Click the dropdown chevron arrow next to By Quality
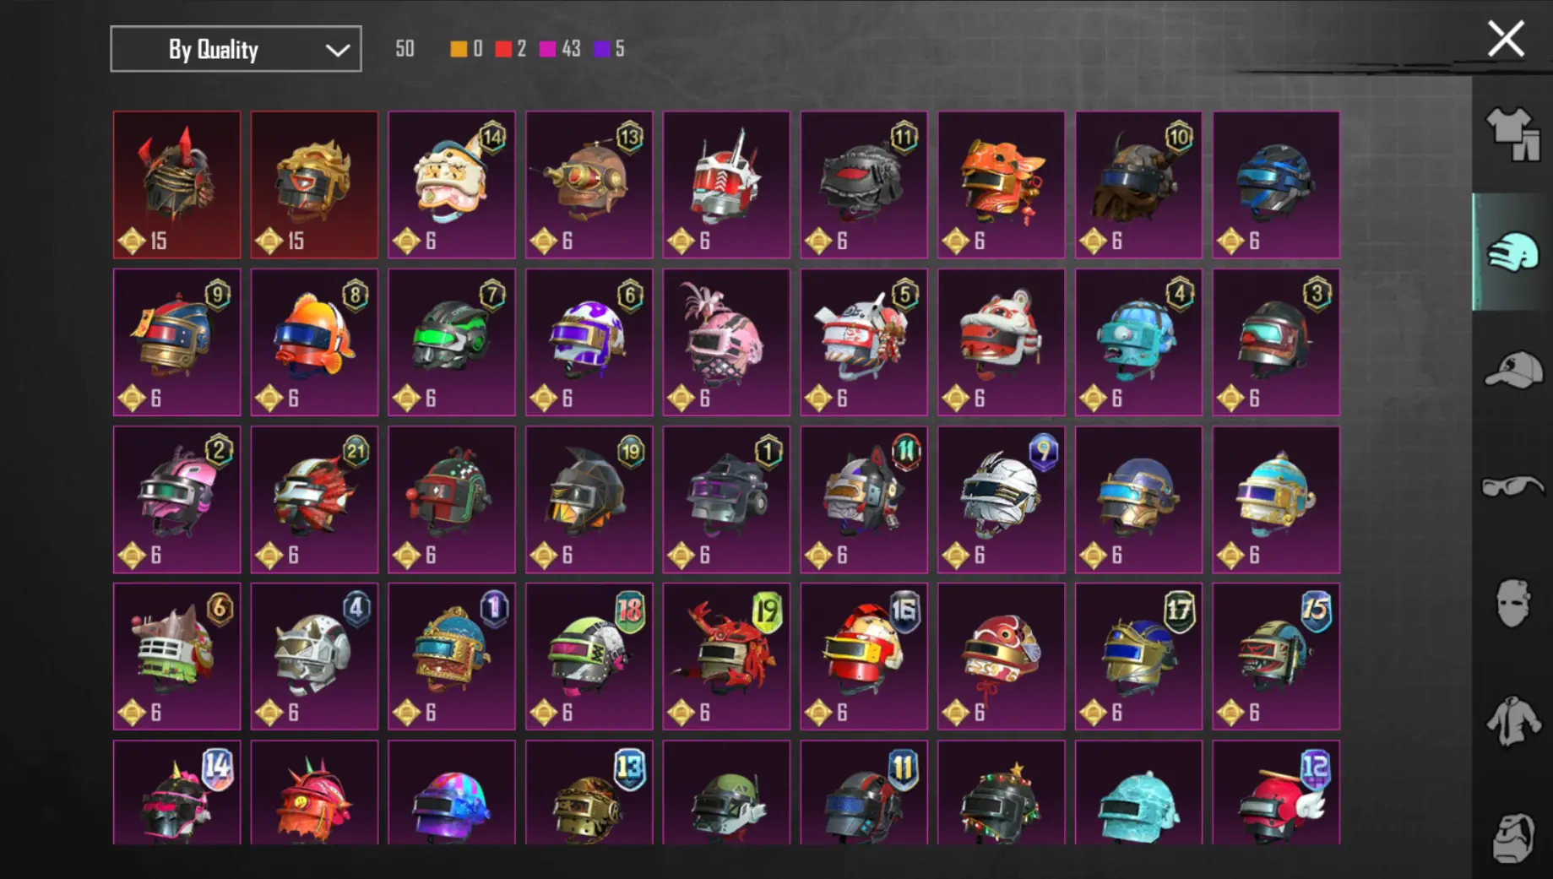The image size is (1553, 879). [x=338, y=50]
